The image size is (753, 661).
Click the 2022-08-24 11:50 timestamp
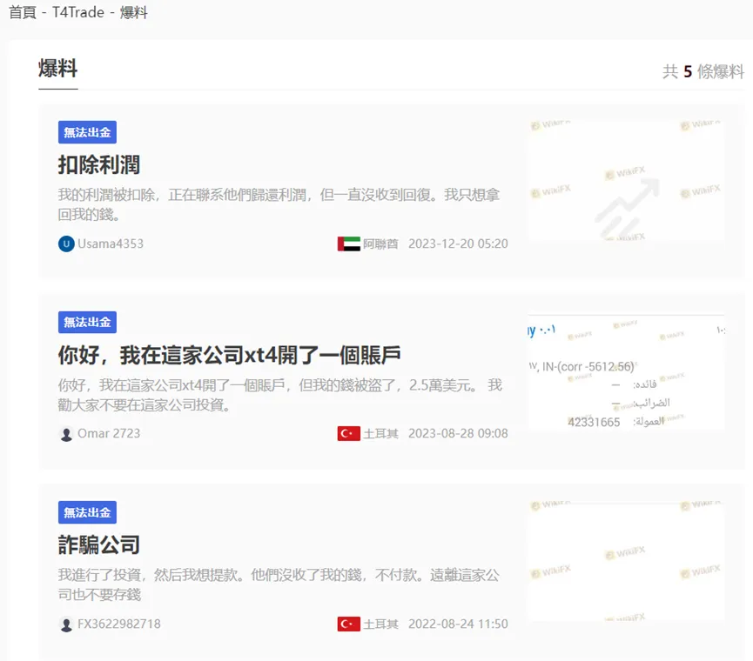tap(458, 624)
